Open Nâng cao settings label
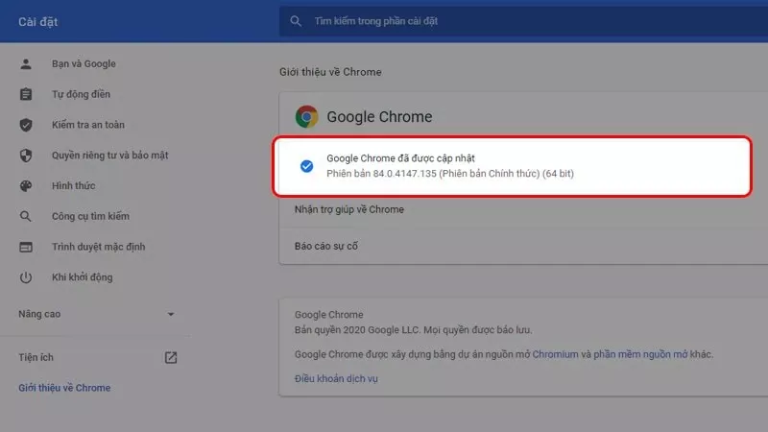The image size is (768, 432). [39, 314]
